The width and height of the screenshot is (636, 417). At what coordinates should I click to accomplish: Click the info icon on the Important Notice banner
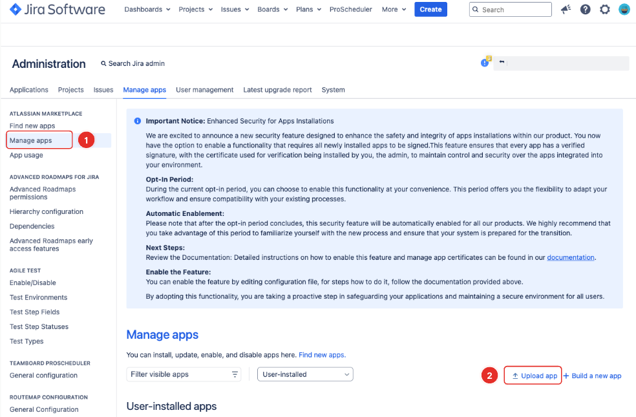[x=136, y=120]
